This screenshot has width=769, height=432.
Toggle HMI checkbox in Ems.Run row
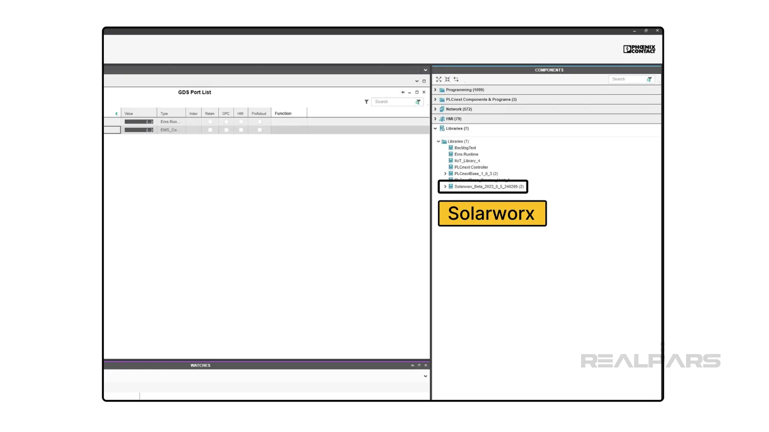(241, 122)
